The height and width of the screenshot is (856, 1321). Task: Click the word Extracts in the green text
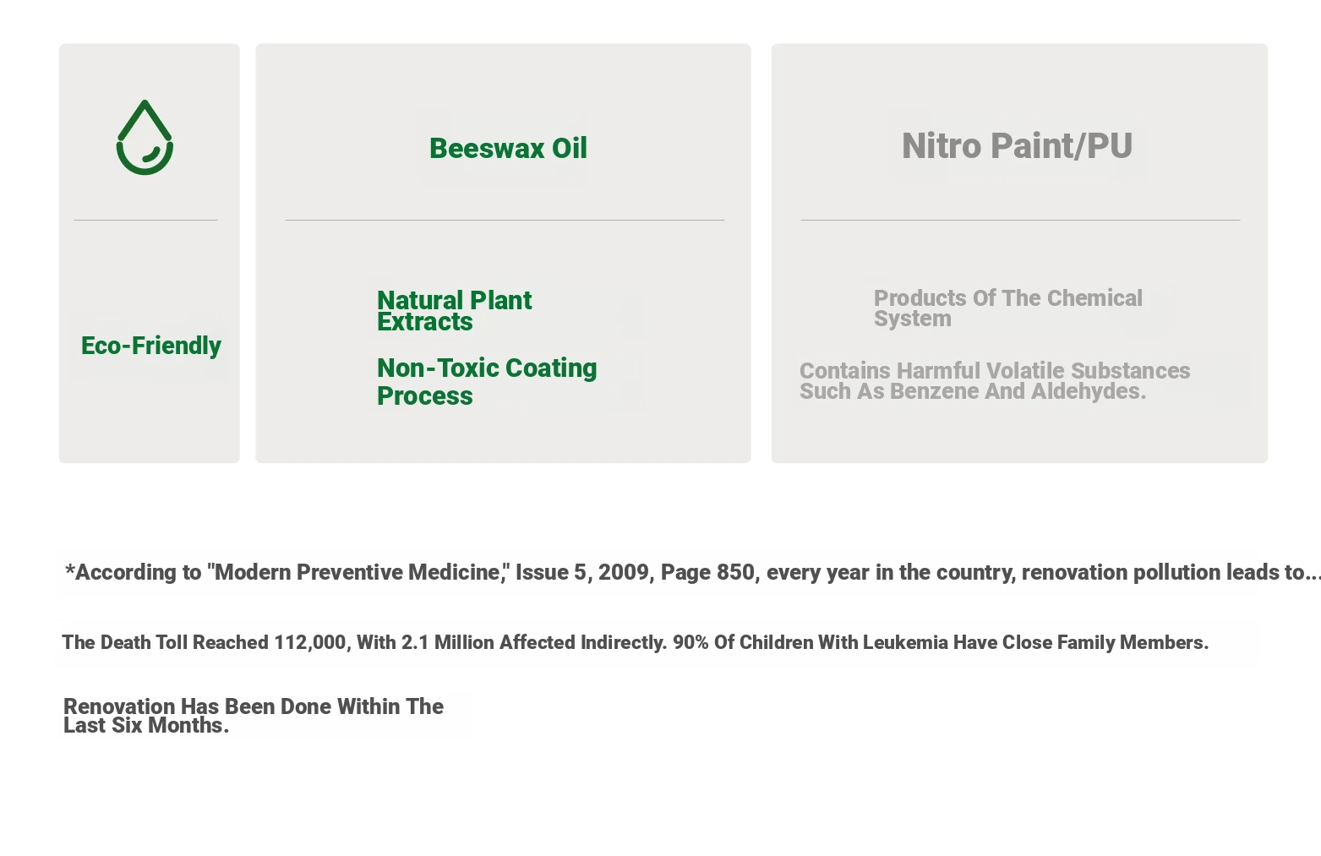pyautogui.click(x=424, y=322)
